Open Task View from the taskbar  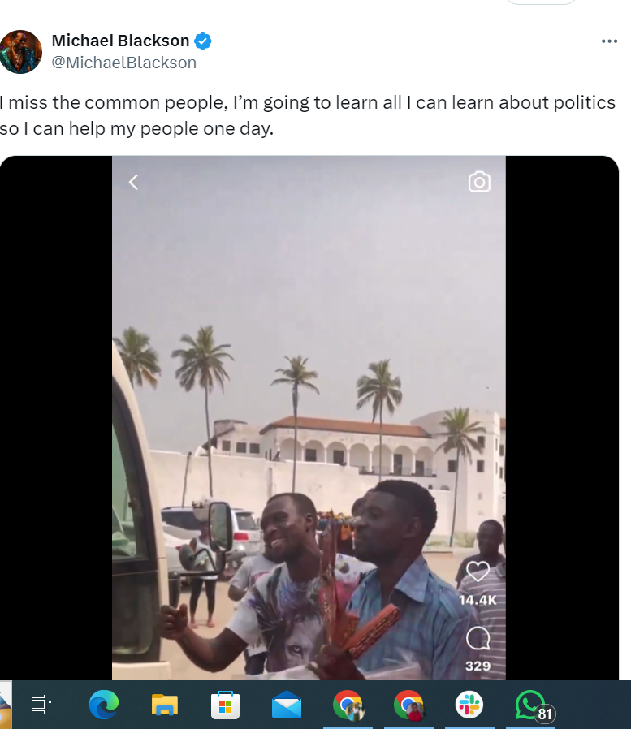pos(41,705)
